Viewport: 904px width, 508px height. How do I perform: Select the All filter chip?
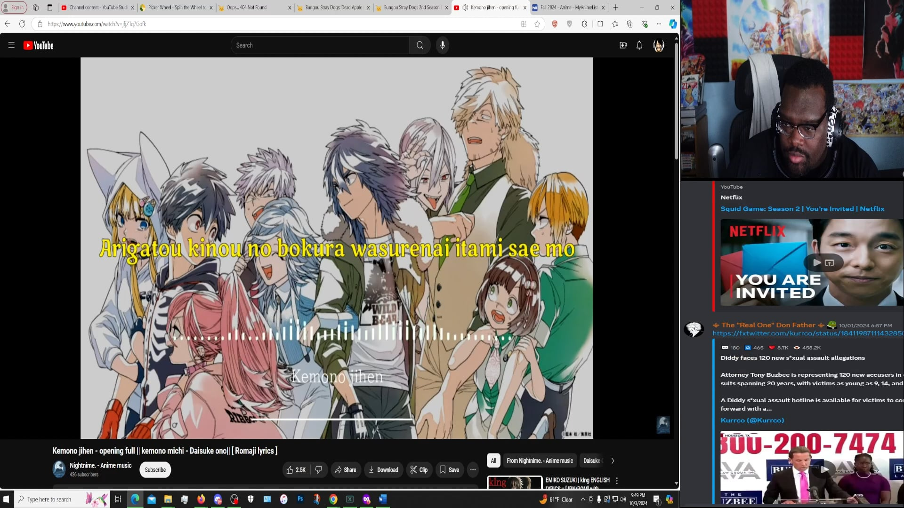[x=493, y=460]
